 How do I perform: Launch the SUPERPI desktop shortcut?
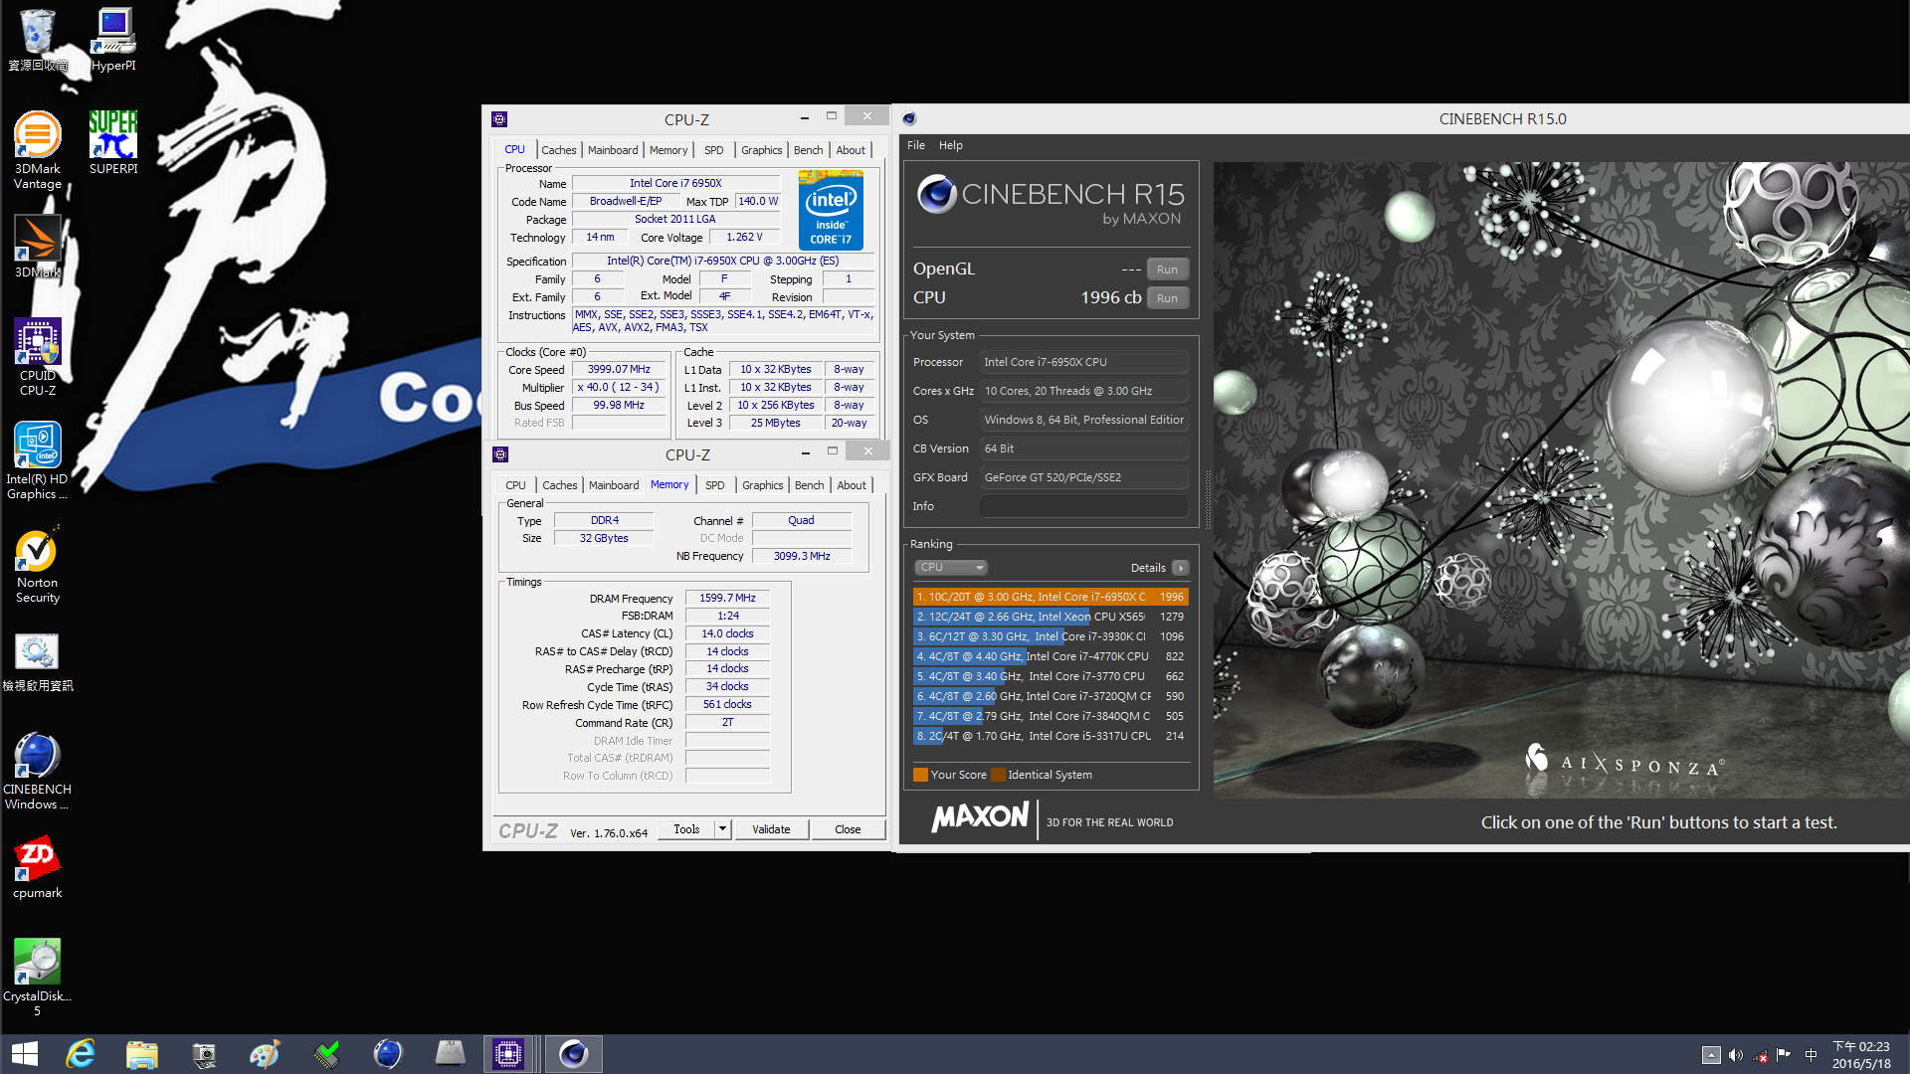pyautogui.click(x=113, y=142)
